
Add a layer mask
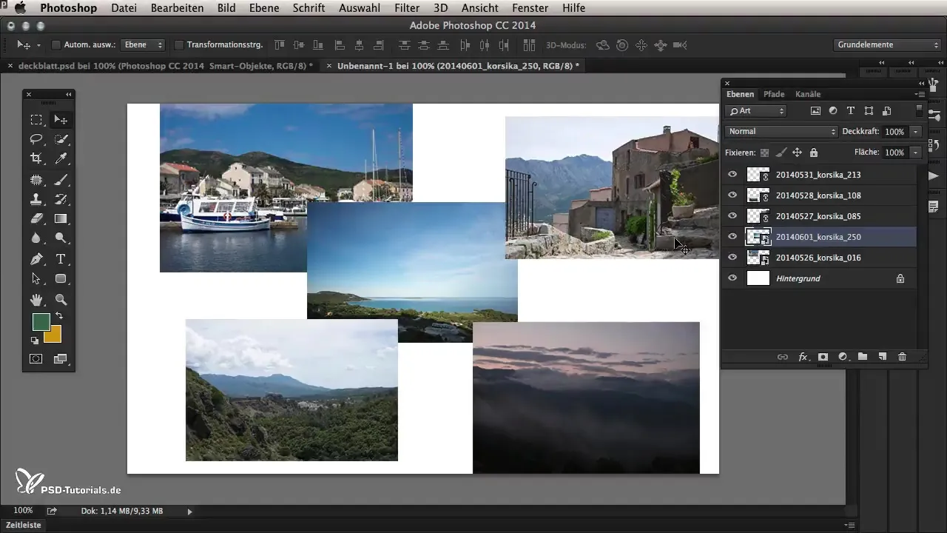pyautogui.click(x=823, y=357)
